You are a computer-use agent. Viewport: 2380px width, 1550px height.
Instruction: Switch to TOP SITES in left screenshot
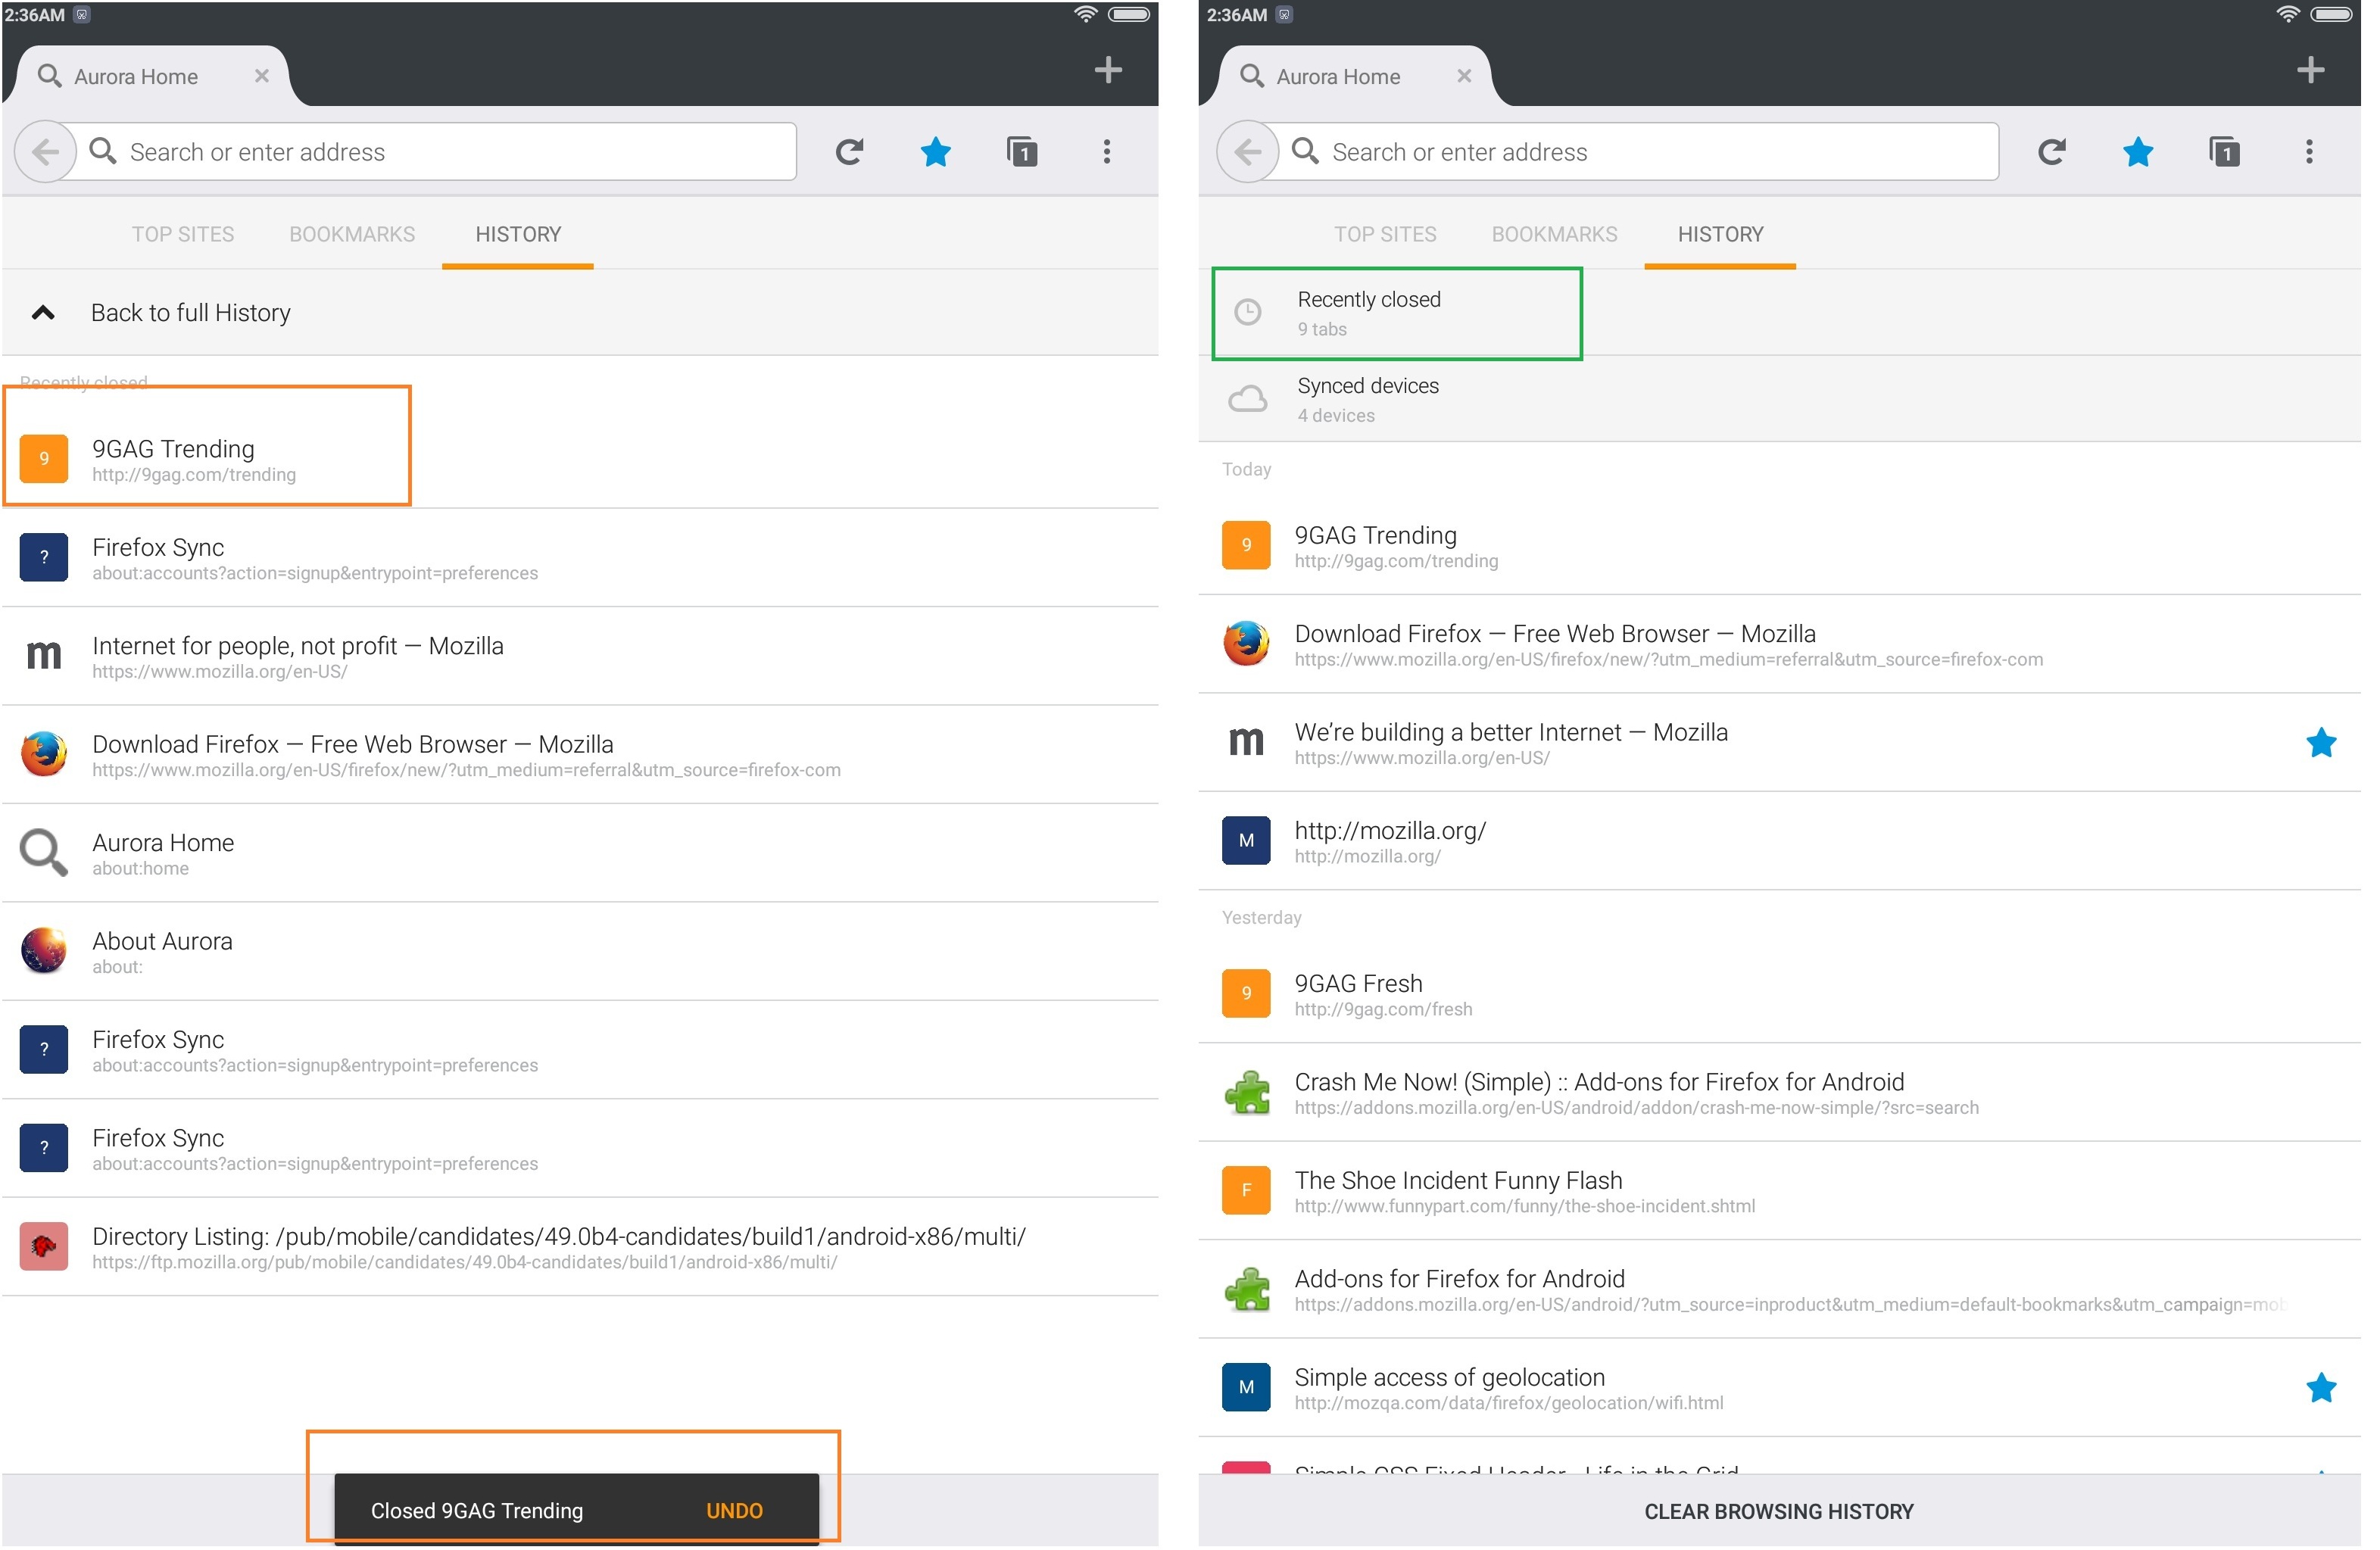coord(183,234)
